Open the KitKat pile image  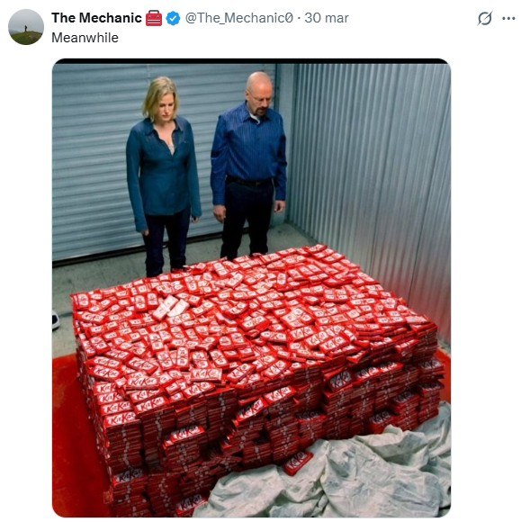(x=251, y=288)
